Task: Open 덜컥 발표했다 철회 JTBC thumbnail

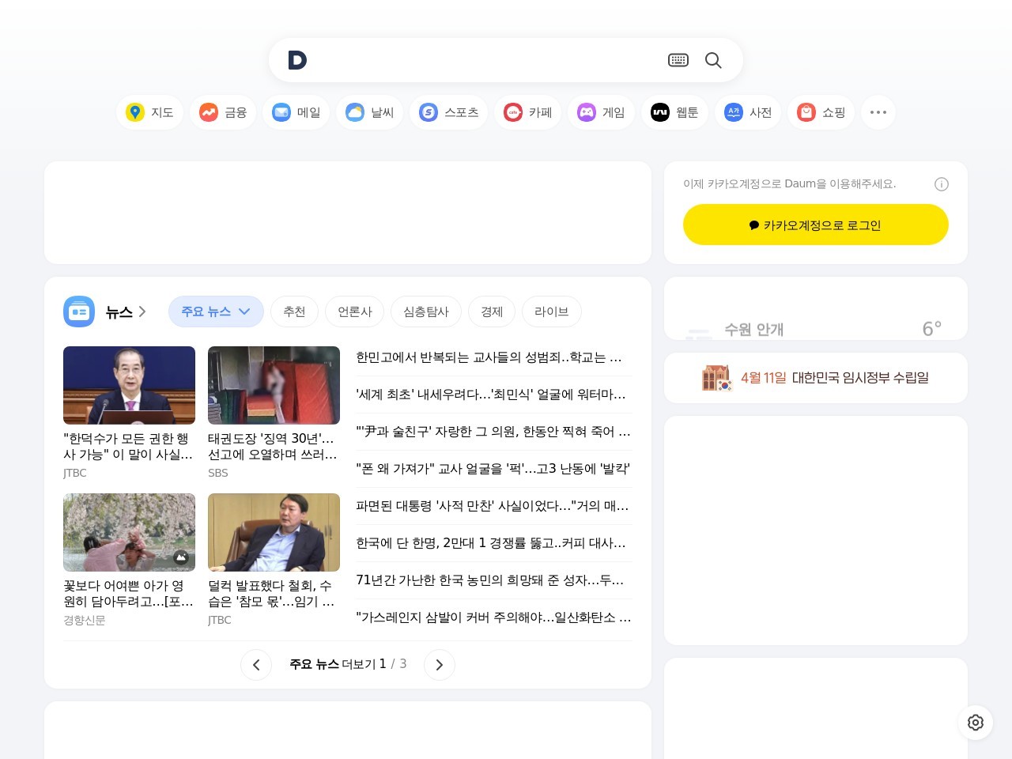Action: coord(274,532)
